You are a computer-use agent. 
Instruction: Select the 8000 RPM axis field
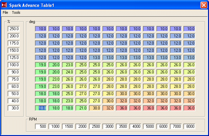pos(189,126)
